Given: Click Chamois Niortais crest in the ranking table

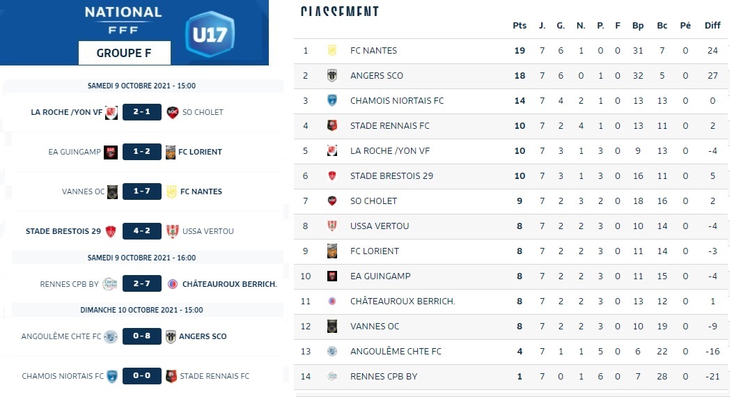Looking at the screenshot, I should (x=332, y=101).
